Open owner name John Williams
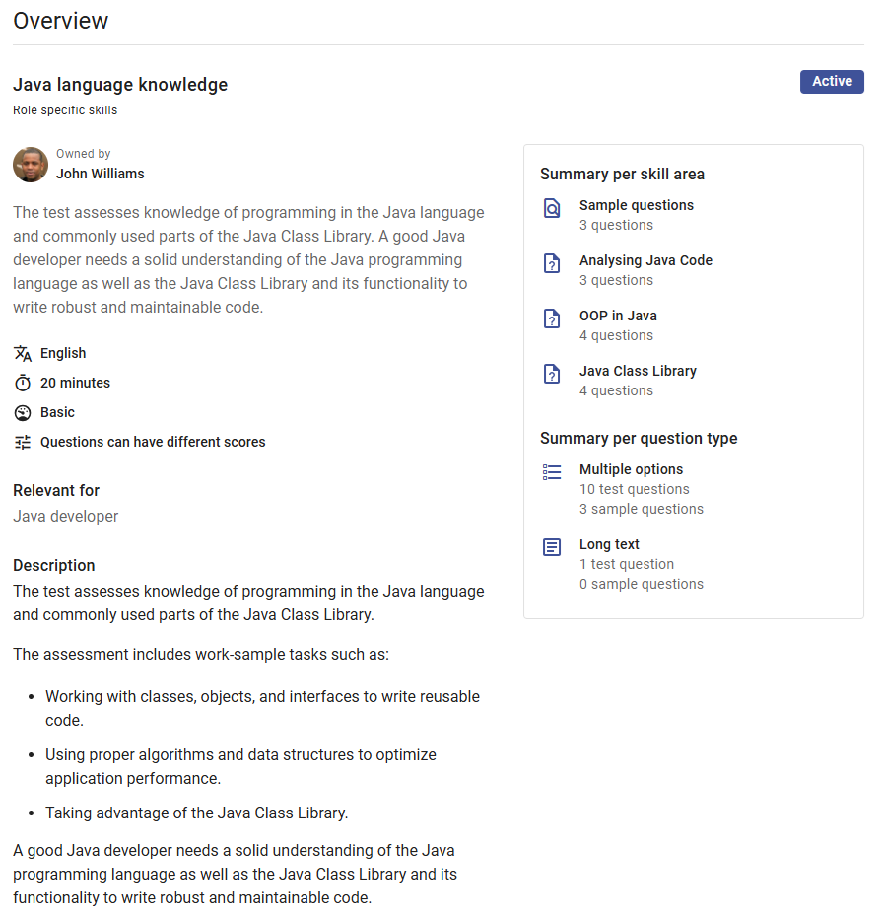 (x=101, y=175)
